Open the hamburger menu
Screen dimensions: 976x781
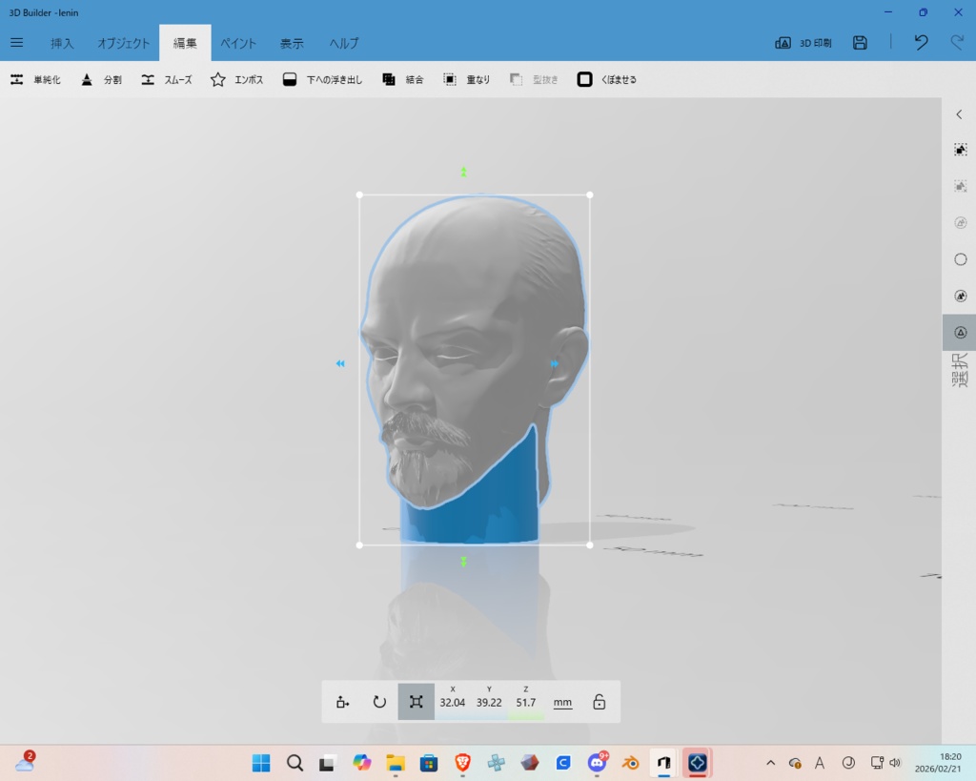(x=17, y=42)
